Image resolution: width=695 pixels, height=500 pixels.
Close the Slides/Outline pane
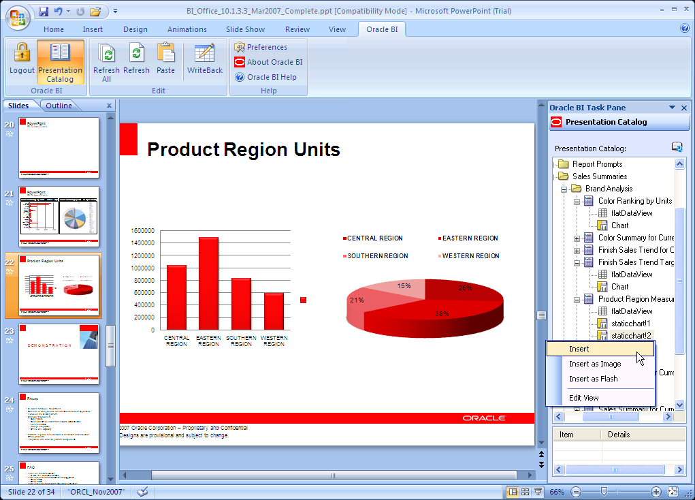pyautogui.click(x=109, y=106)
